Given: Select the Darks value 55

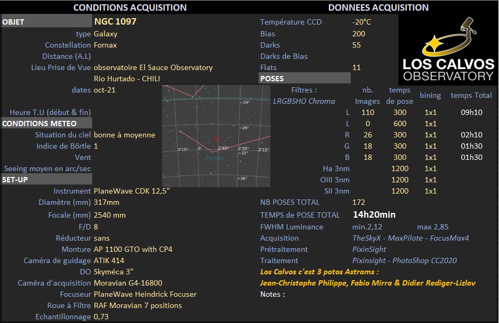Looking at the screenshot, I should [x=357, y=45].
